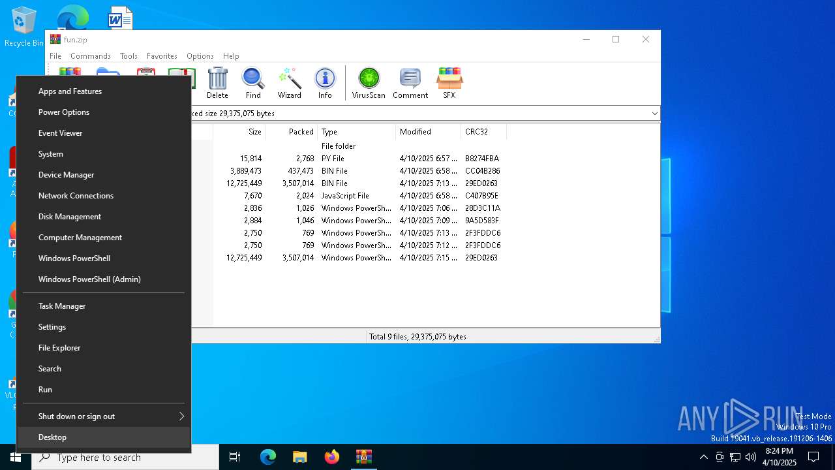This screenshot has width=835, height=470.
Task: Open the Options menu
Action: click(x=200, y=56)
